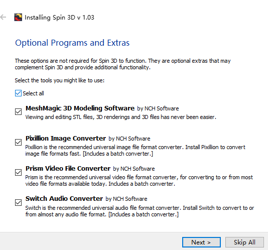Click the back arrow icon

tap(3, 17)
